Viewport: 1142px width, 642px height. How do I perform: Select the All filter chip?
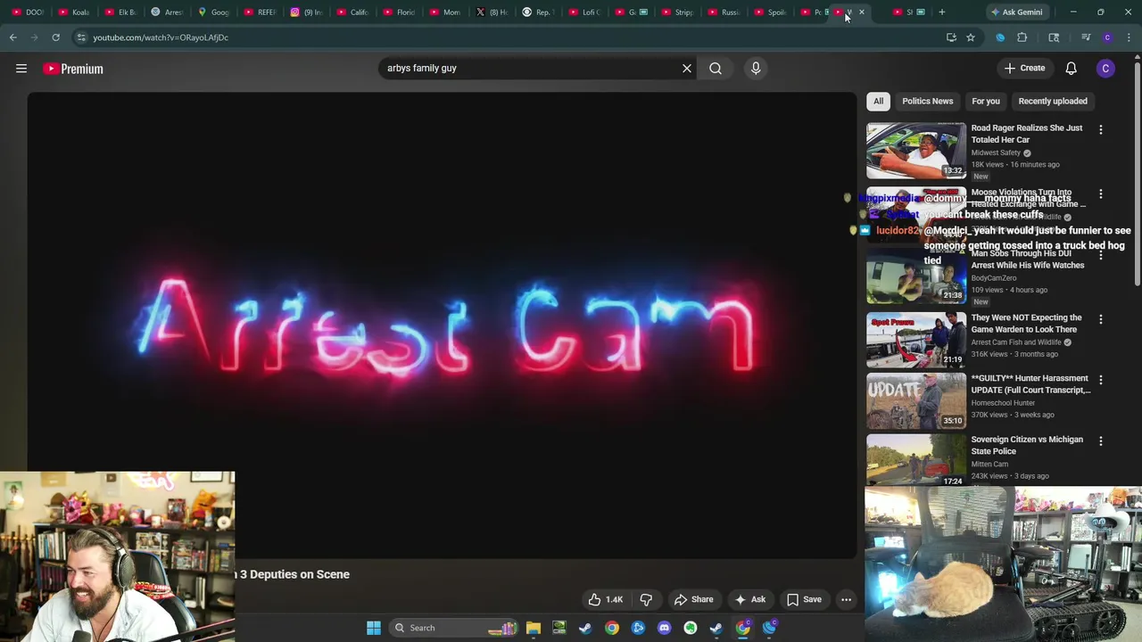878,101
